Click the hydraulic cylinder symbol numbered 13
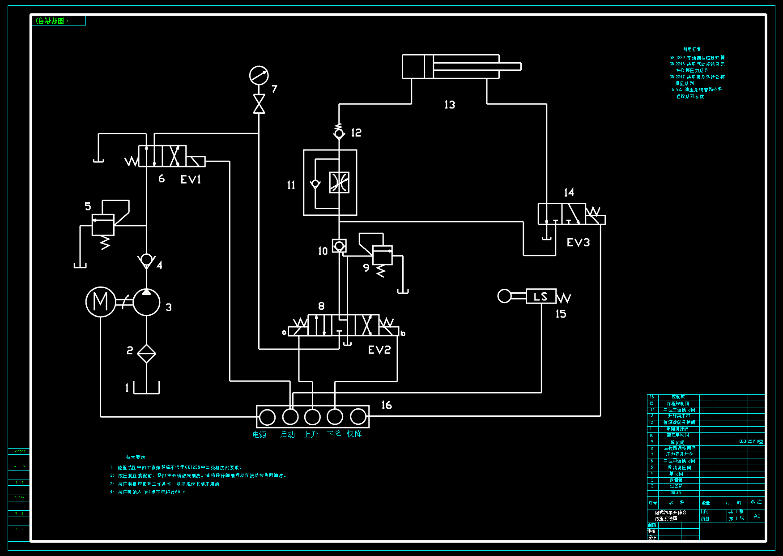 pos(461,67)
